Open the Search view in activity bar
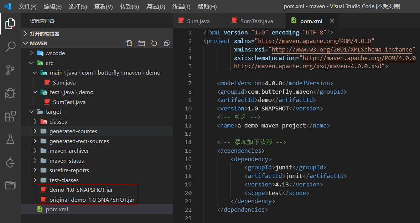 tap(10, 47)
